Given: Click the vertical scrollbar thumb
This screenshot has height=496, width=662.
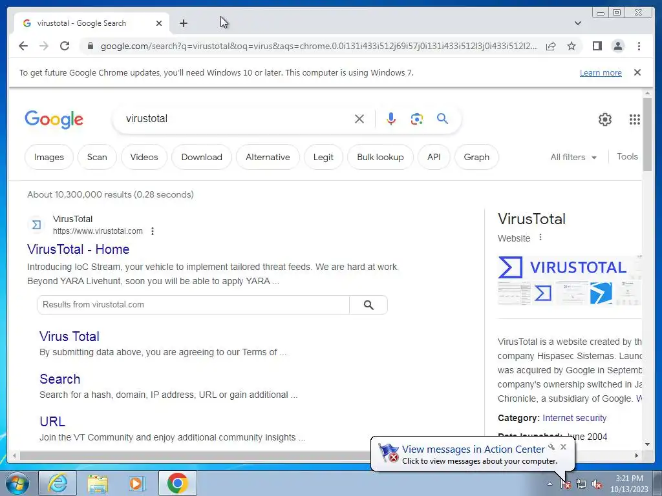Looking at the screenshot, I should coord(647,134).
